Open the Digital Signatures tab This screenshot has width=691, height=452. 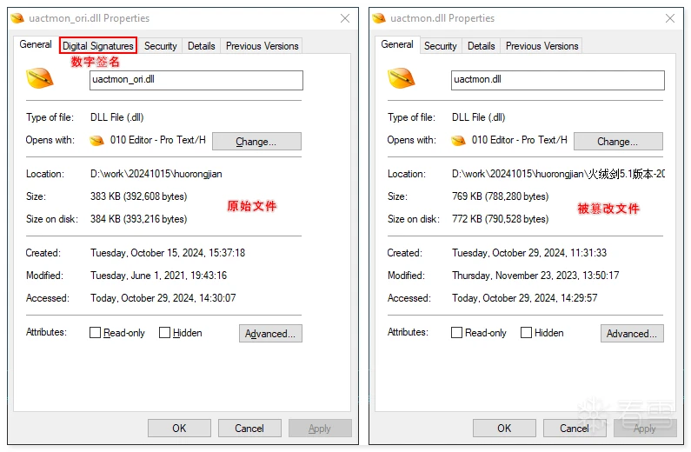click(98, 46)
